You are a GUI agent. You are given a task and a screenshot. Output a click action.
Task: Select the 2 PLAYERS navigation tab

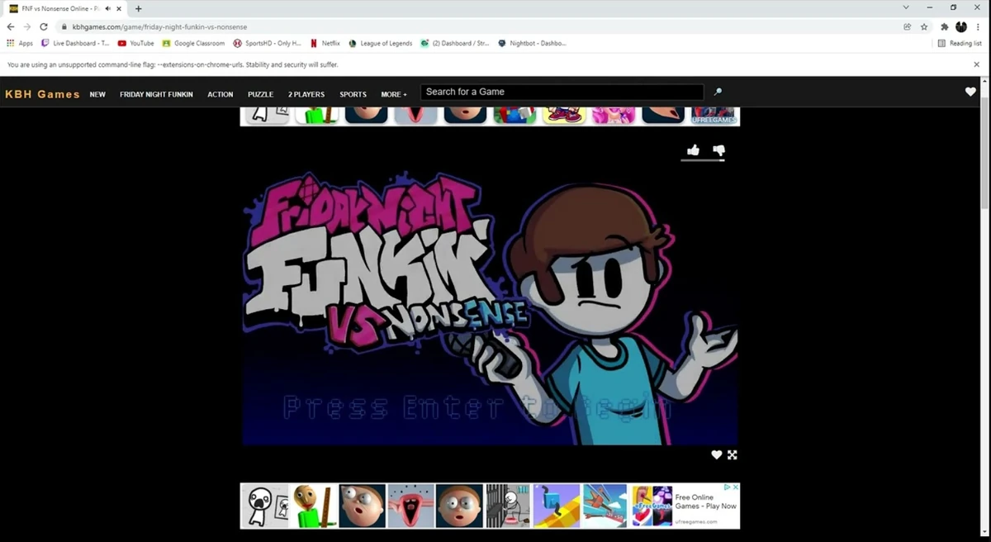pos(306,94)
